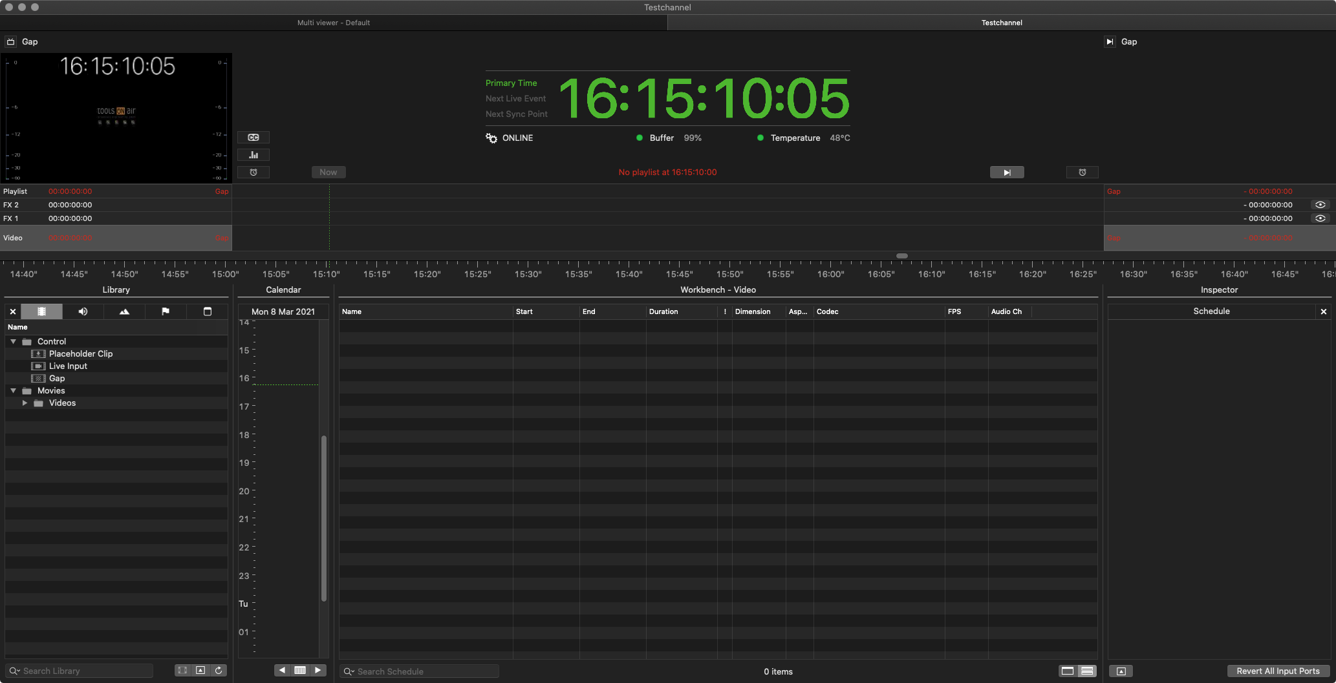Click the Gap clip icon at top left
The image size is (1336, 683).
coord(10,41)
